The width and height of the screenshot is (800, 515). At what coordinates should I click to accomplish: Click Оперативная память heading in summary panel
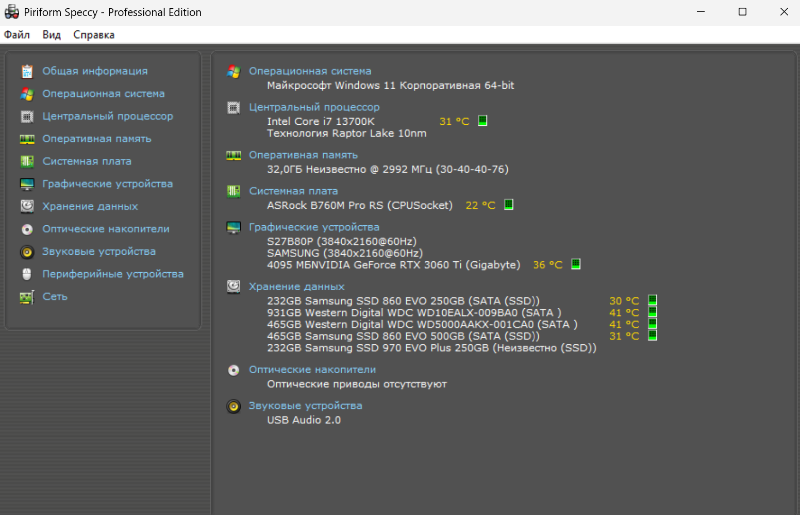pyautogui.click(x=303, y=155)
